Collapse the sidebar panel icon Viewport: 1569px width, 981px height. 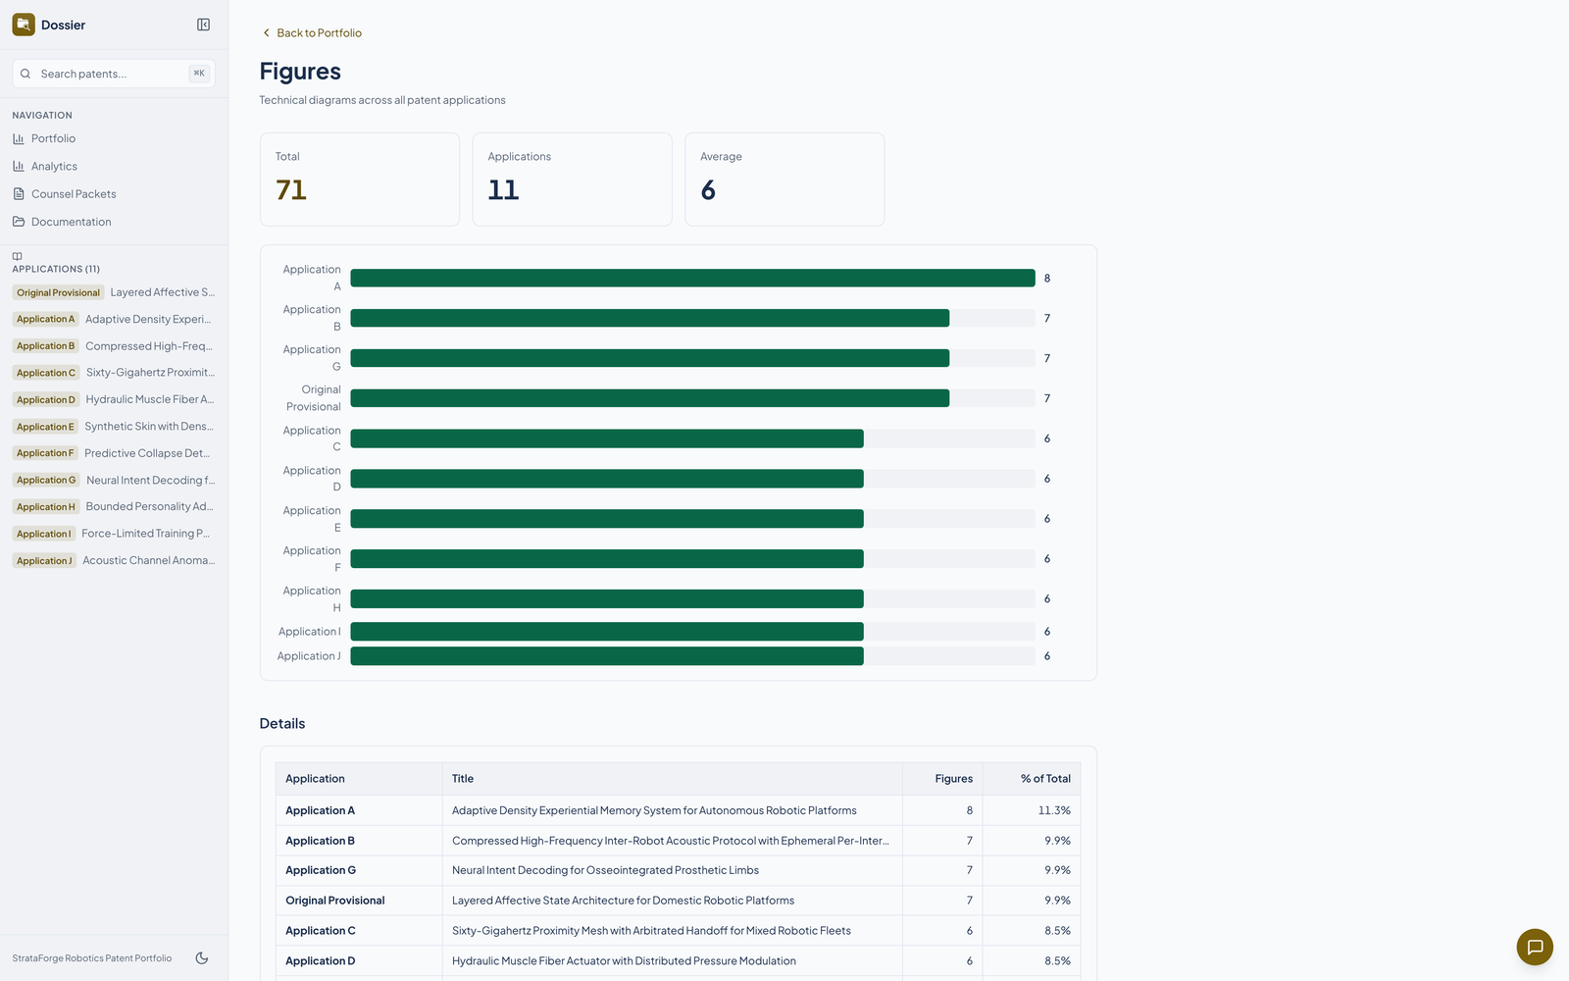[x=203, y=25]
